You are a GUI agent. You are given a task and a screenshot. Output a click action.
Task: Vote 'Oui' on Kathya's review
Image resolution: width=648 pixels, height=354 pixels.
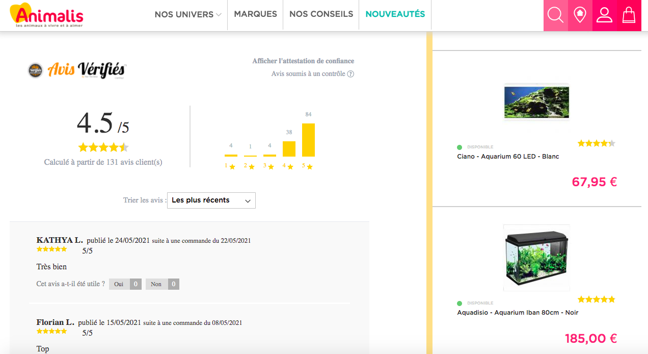click(x=118, y=284)
